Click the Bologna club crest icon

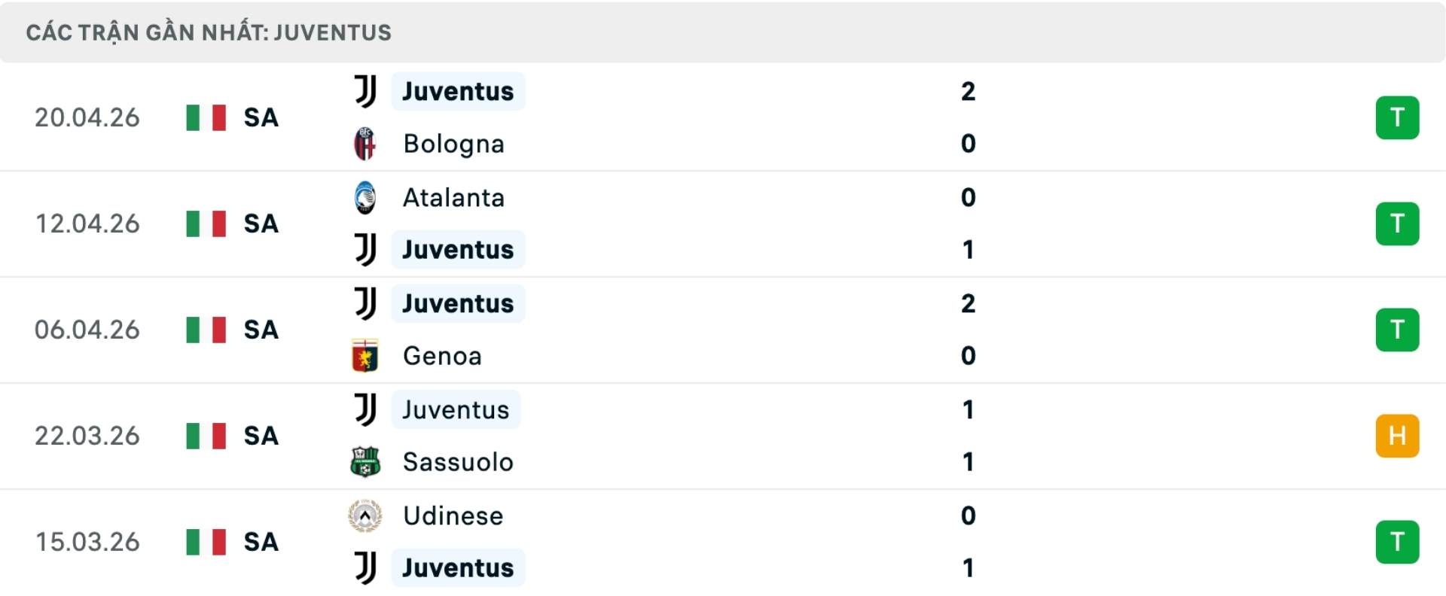pos(365,144)
